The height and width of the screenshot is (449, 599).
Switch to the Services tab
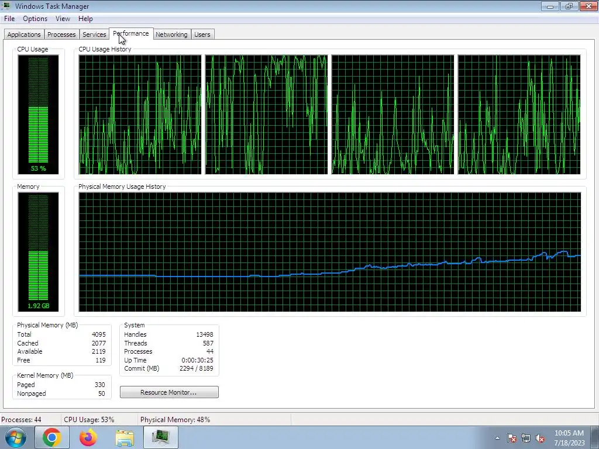click(94, 34)
